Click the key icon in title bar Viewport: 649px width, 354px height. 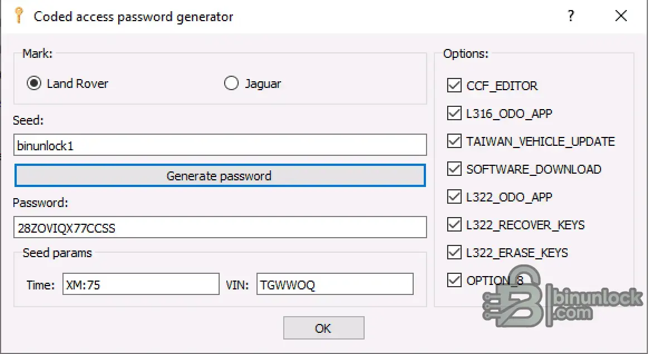18,16
